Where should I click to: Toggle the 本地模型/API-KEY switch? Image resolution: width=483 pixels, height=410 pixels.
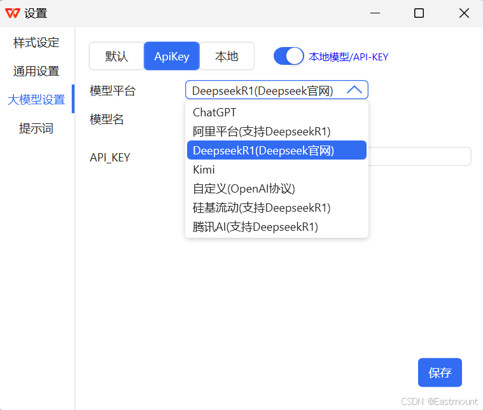tap(289, 57)
